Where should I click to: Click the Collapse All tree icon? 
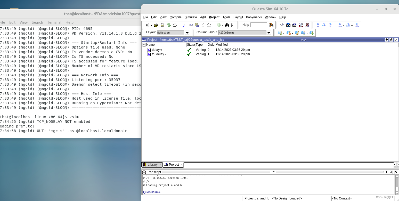[233, 25]
